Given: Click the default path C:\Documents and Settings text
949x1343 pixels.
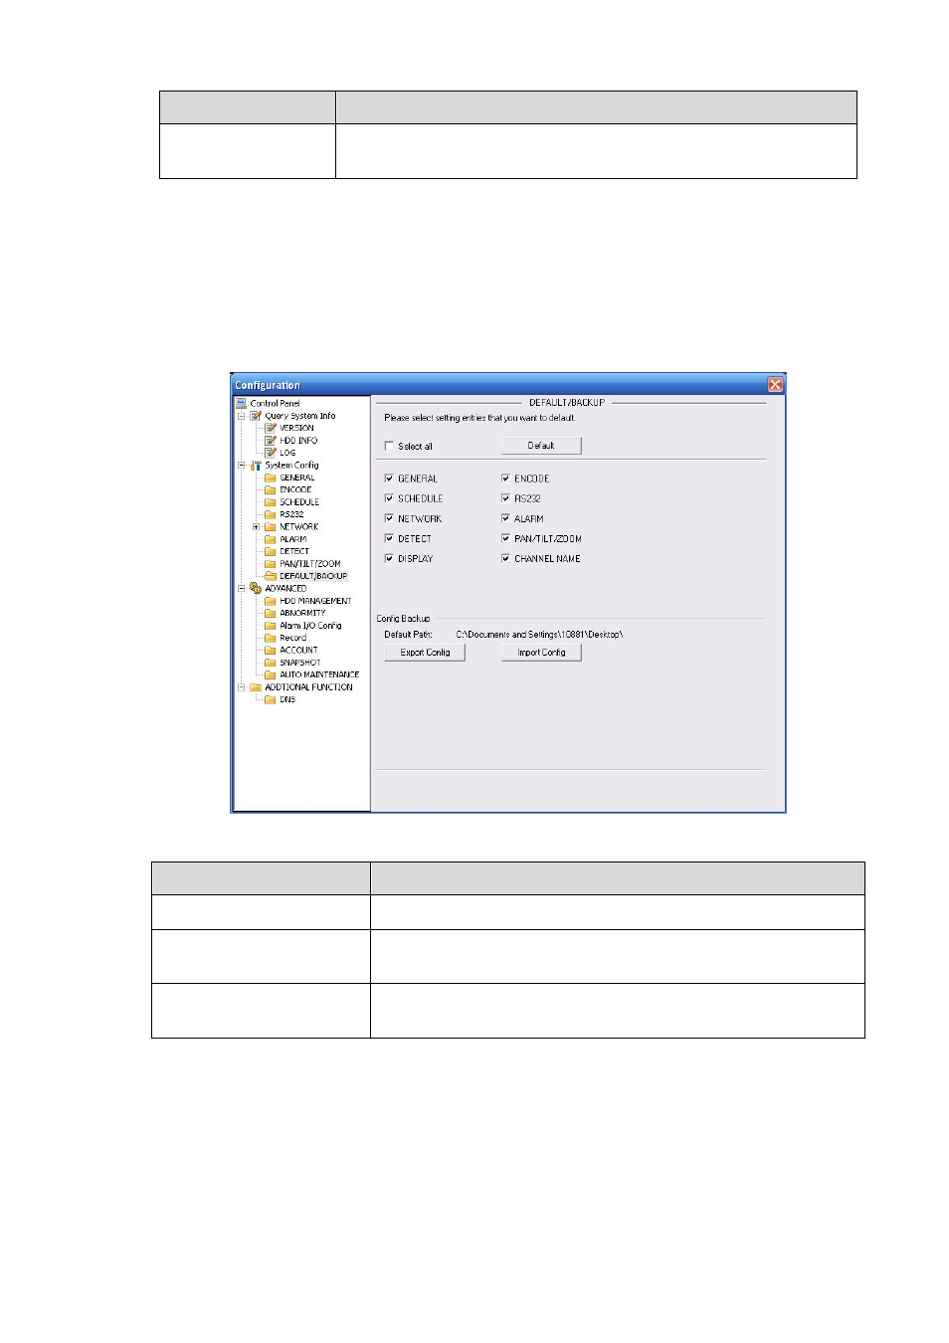Looking at the screenshot, I should click(x=539, y=635).
